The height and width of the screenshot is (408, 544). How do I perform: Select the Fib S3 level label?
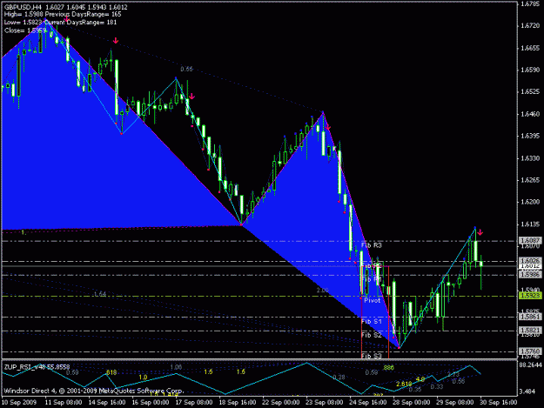pos(372,356)
